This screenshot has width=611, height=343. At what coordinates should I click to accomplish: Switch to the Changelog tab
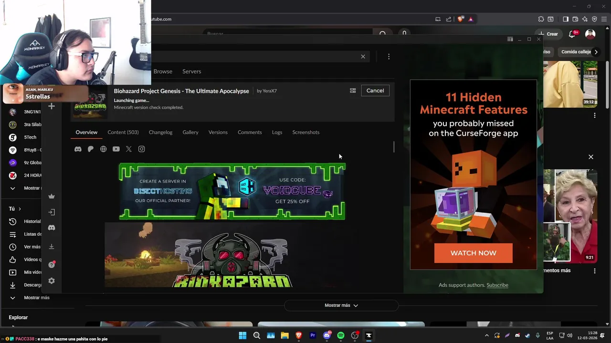[x=160, y=132]
